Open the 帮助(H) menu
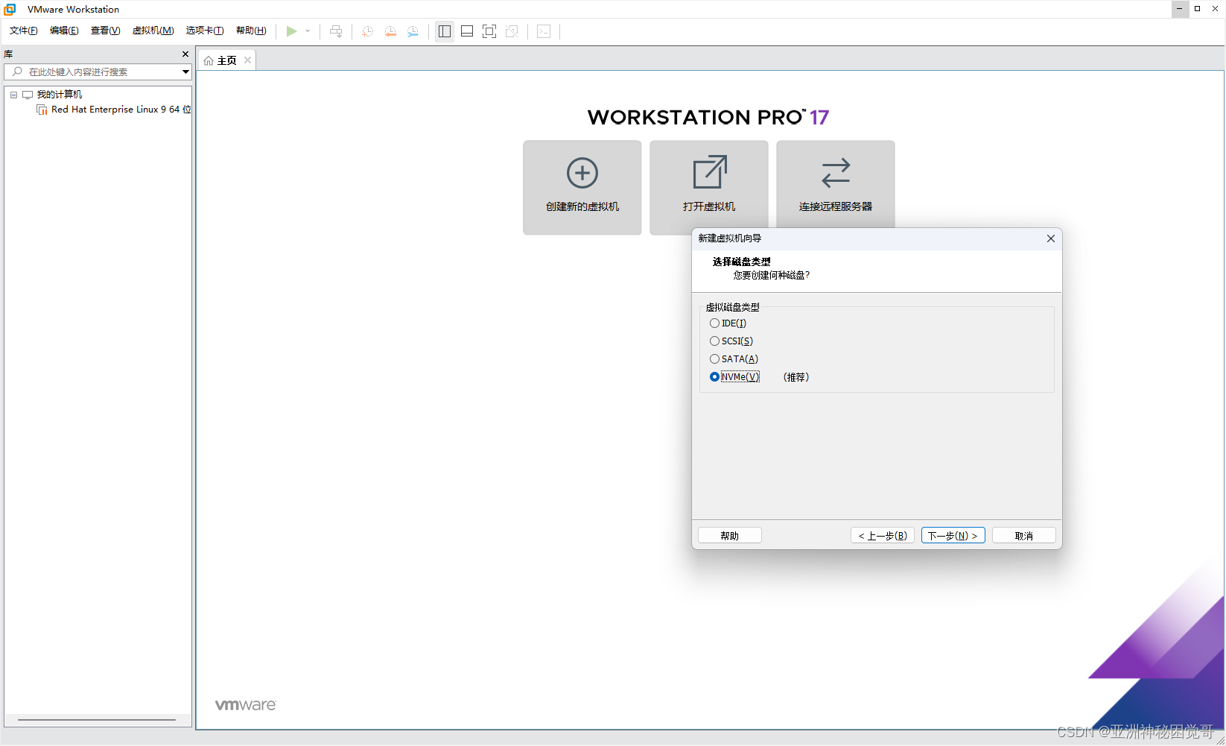This screenshot has width=1226, height=746. point(251,31)
